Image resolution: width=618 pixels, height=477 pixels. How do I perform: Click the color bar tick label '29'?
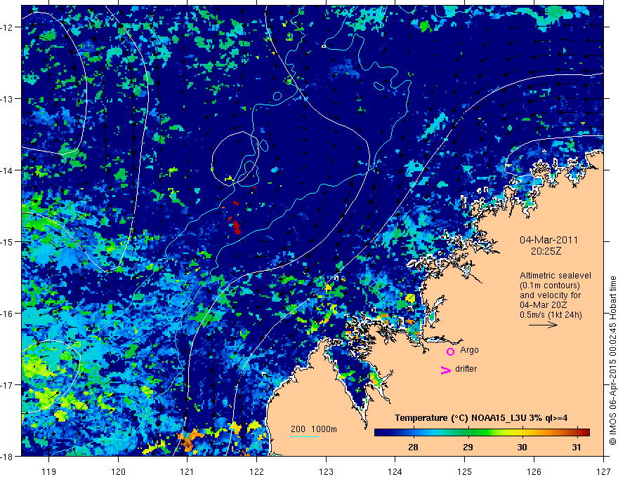tap(468, 447)
